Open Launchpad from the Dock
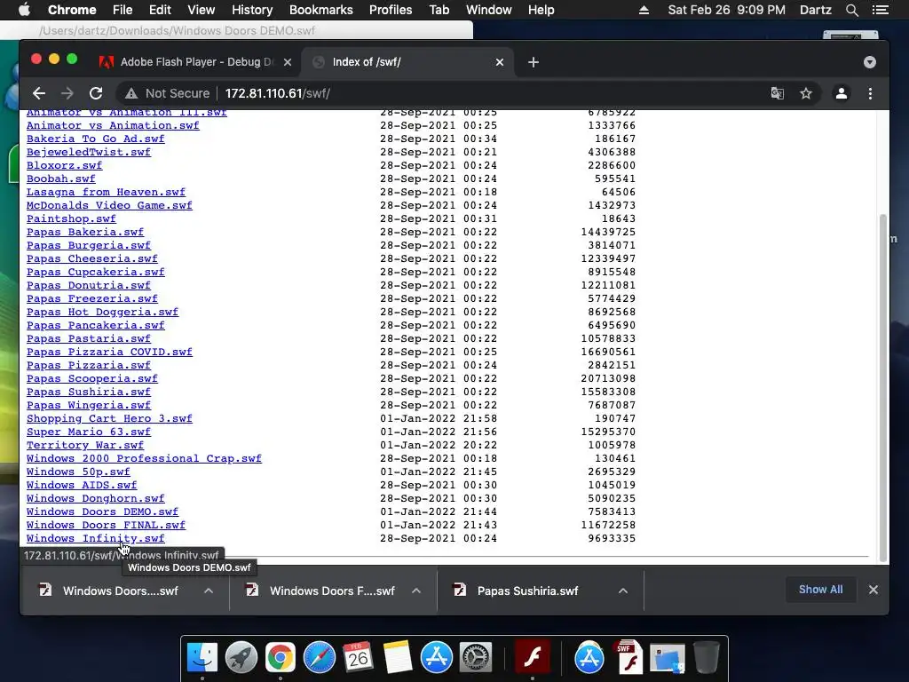This screenshot has height=682, width=909. 241,658
